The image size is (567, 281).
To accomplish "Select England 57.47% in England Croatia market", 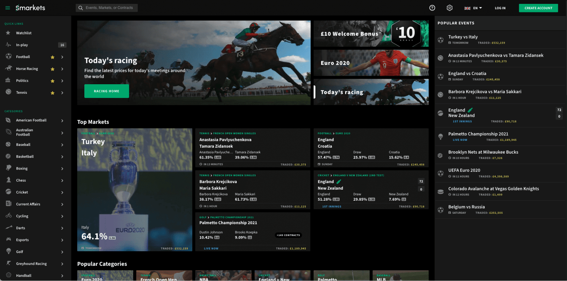I will 329,157.
